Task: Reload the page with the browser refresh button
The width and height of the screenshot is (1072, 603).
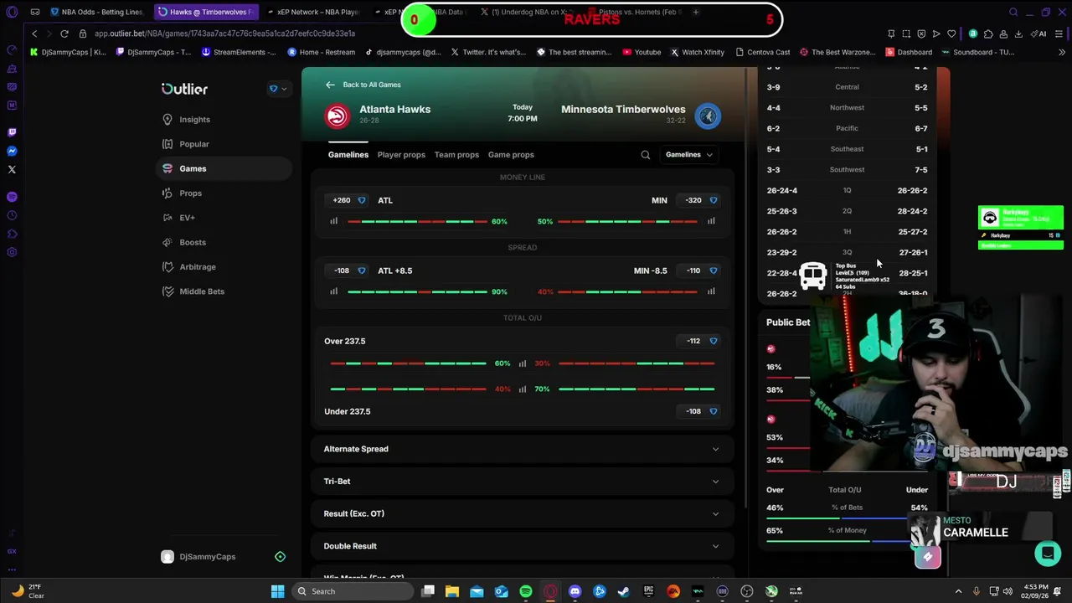Action: click(x=64, y=33)
